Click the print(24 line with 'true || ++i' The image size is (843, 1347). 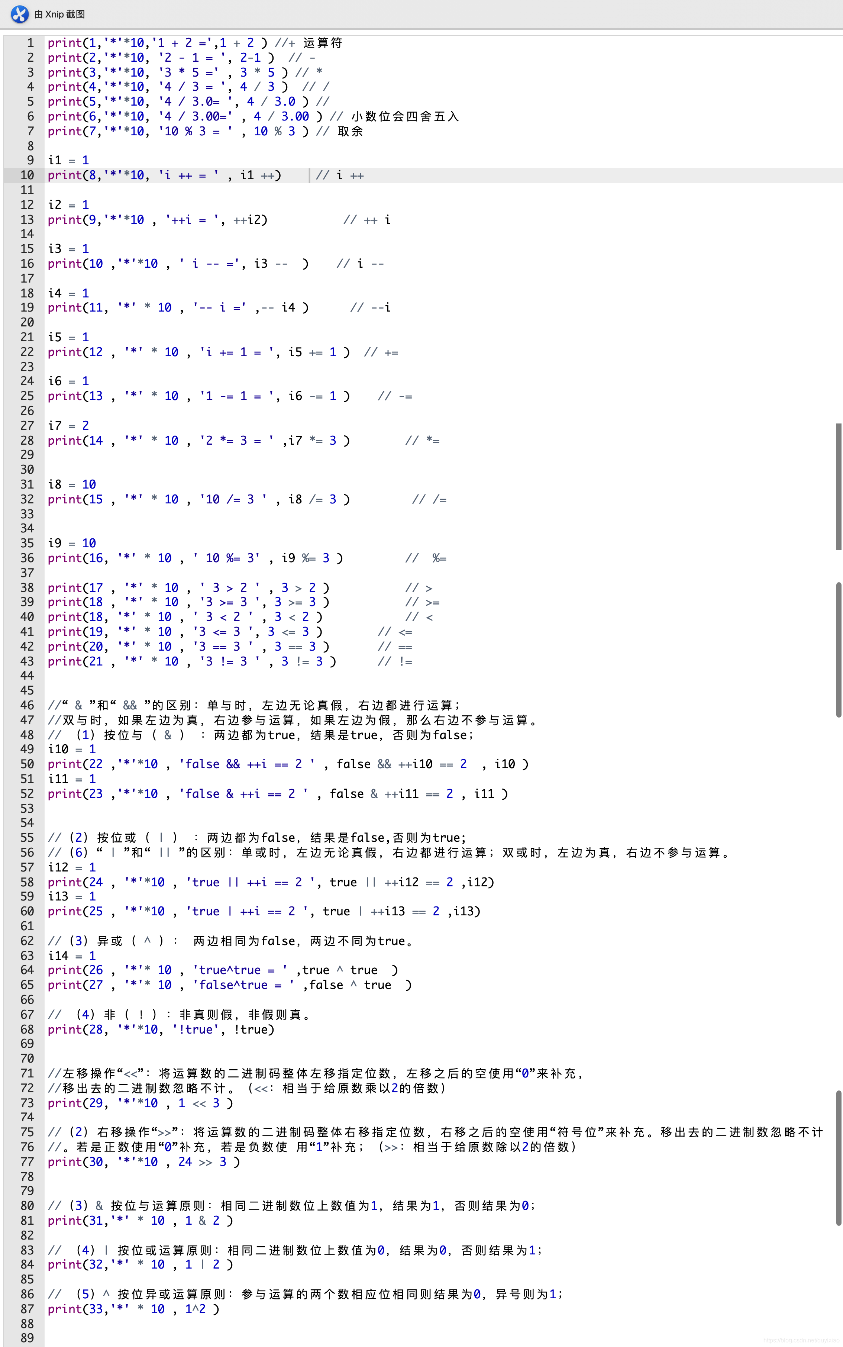[271, 882]
